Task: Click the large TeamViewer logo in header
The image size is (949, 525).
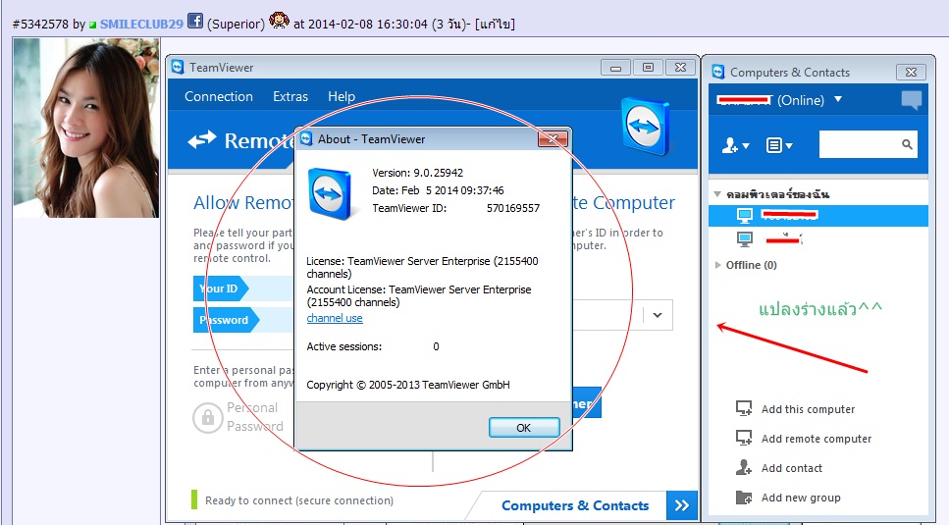Action: [x=646, y=127]
